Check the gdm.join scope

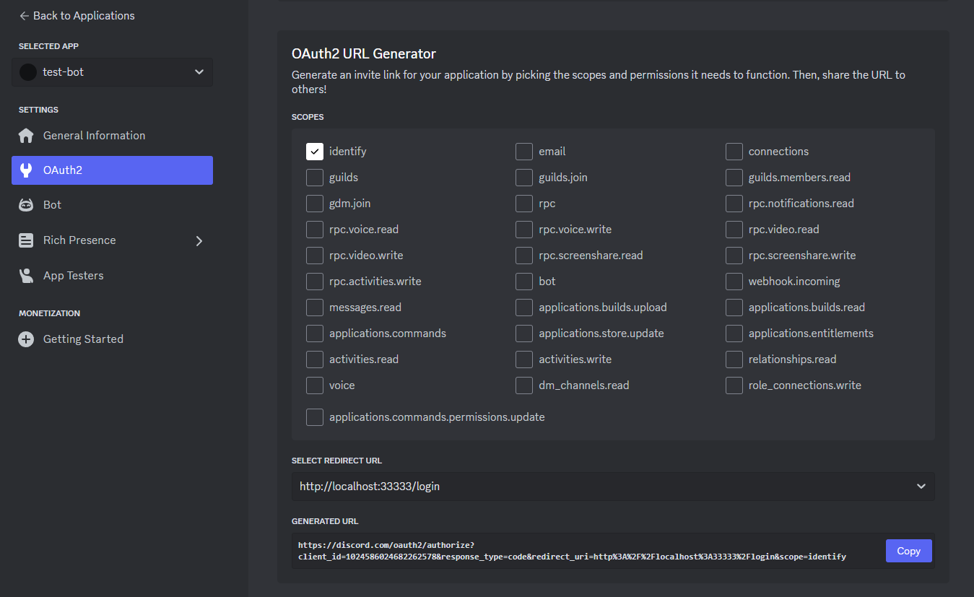point(315,204)
